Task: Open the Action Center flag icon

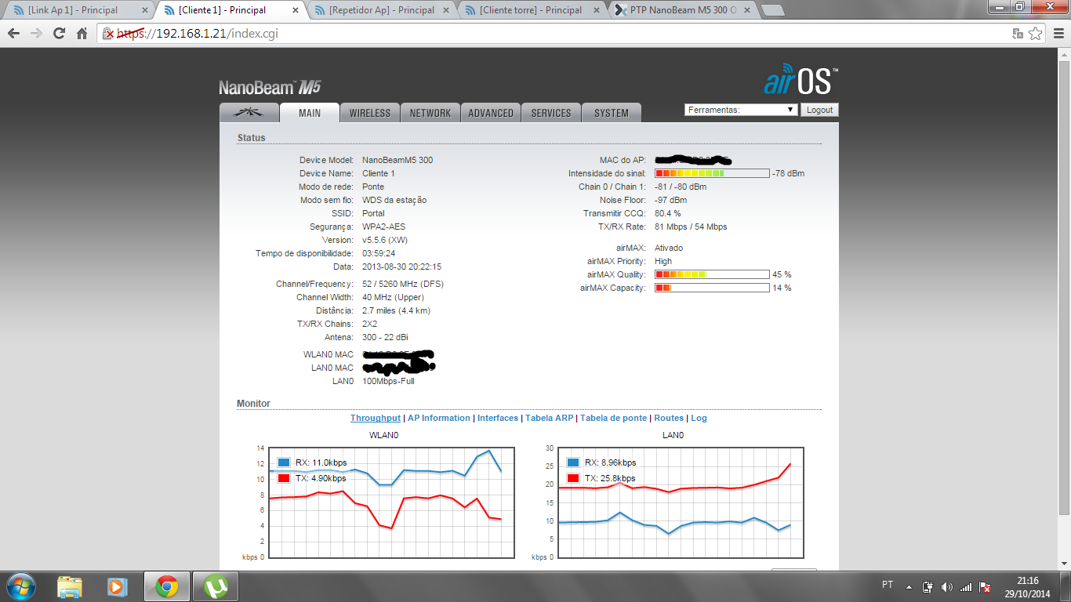Action: click(x=986, y=586)
